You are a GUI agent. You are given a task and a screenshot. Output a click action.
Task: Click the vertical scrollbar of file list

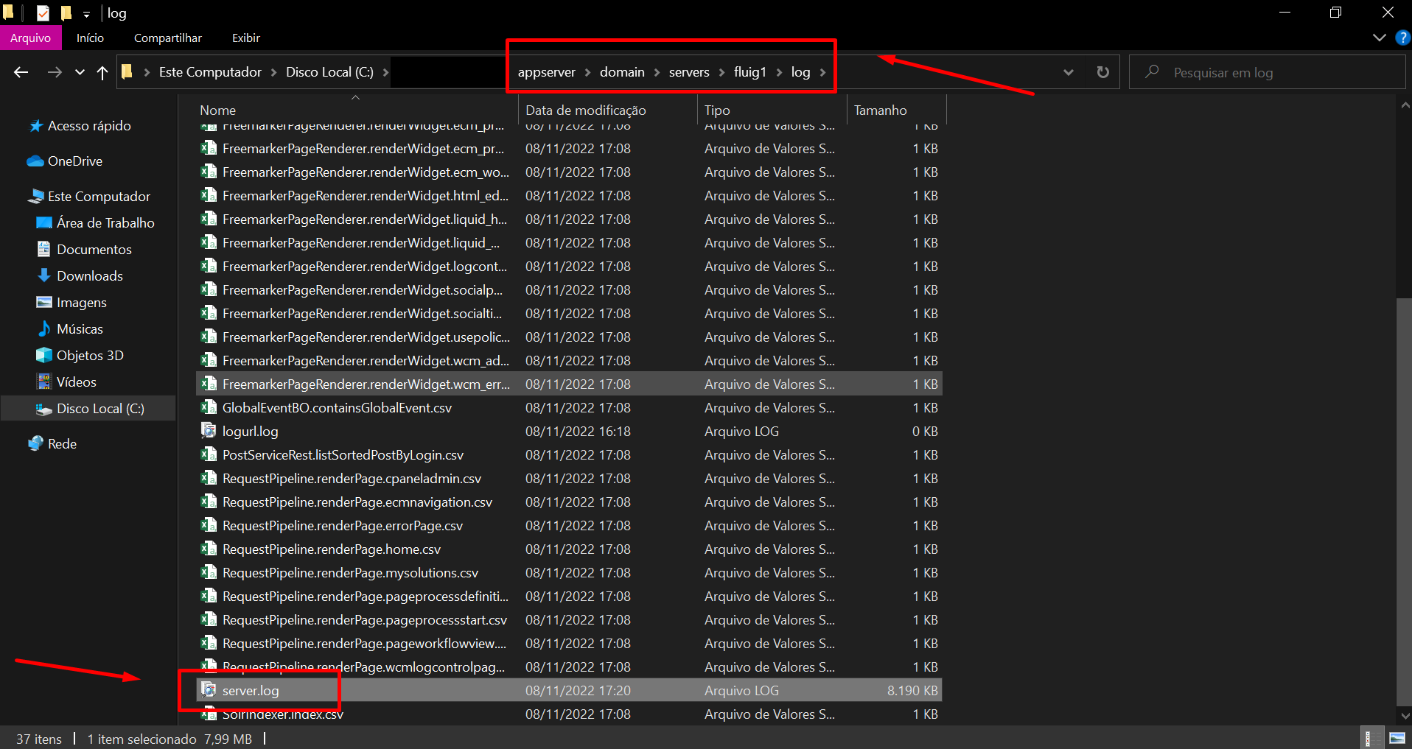point(1404,501)
